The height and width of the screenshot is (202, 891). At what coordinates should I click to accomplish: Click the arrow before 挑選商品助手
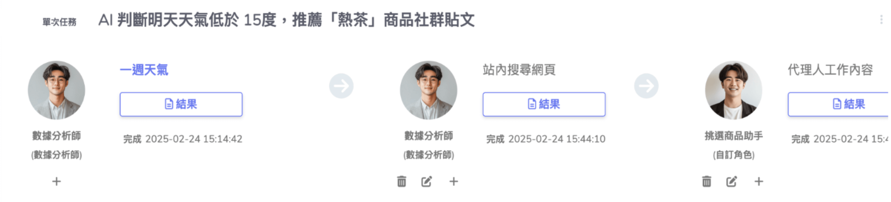(x=646, y=86)
